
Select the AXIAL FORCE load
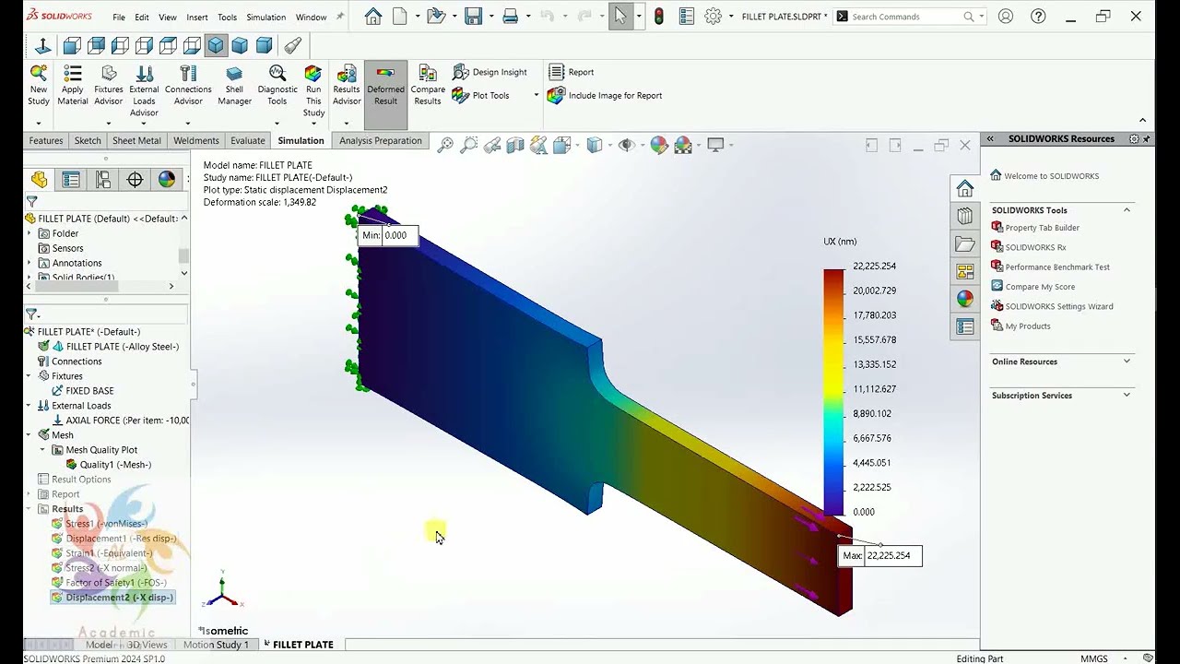coord(120,421)
